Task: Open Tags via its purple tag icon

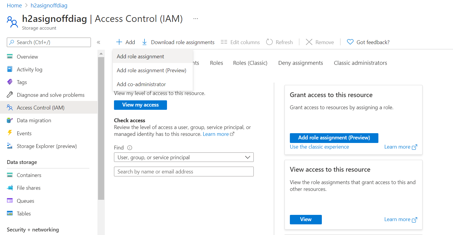Action: [10, 82]
